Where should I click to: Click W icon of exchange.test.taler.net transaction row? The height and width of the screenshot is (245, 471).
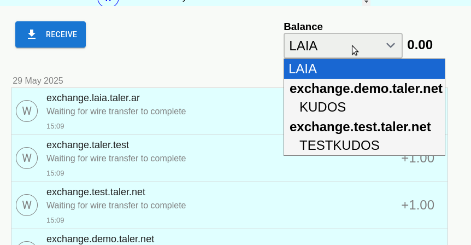[27, 205]
